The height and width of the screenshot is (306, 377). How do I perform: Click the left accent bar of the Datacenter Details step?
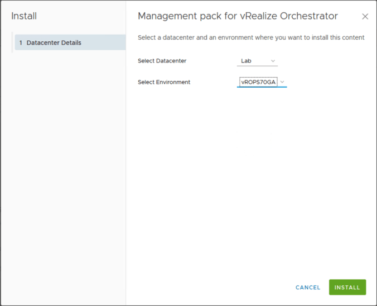point(12,42)
